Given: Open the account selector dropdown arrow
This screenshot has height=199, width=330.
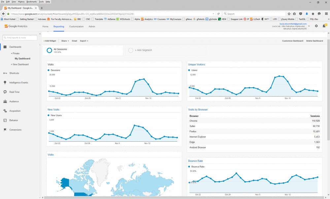Looking at the screenshot, I should [309, 26].
